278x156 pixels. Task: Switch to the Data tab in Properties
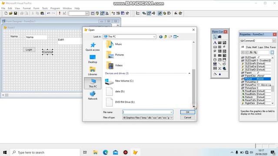click(x=248, y=47)
